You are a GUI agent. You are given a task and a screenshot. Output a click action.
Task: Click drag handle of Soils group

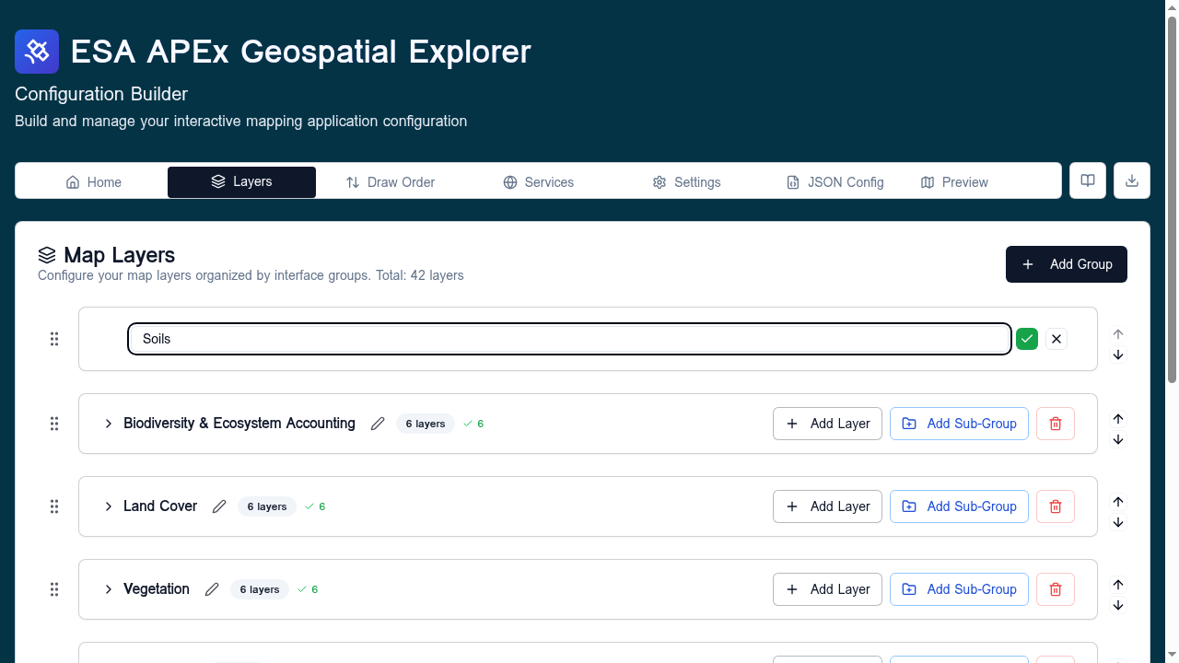coord(54,339)
